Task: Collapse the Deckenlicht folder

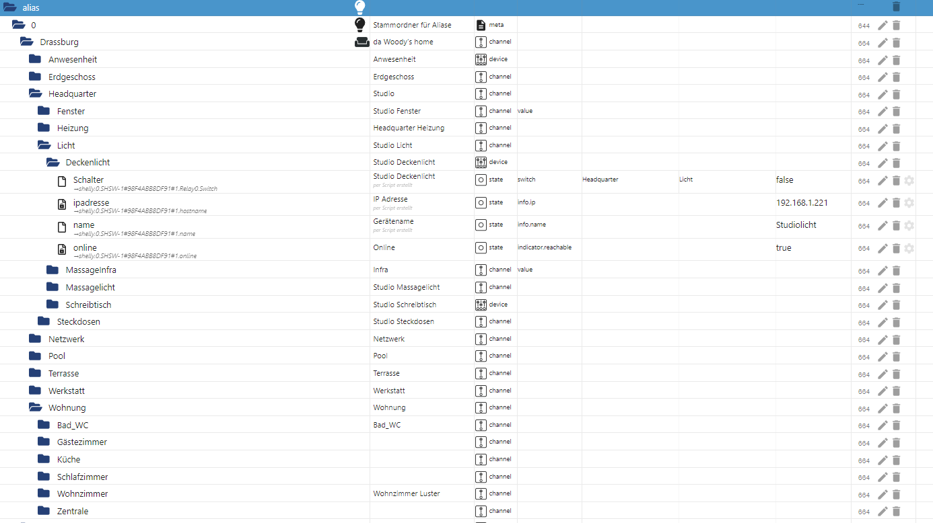Action: (x=53, y=162)
